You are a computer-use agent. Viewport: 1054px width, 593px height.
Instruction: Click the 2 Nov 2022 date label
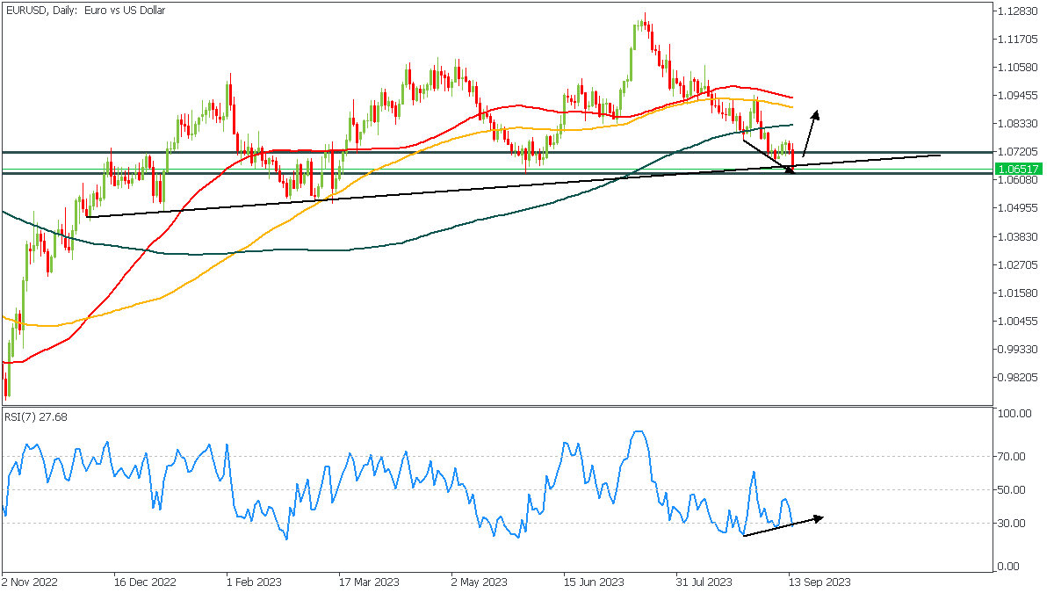(x=29, y=582)
